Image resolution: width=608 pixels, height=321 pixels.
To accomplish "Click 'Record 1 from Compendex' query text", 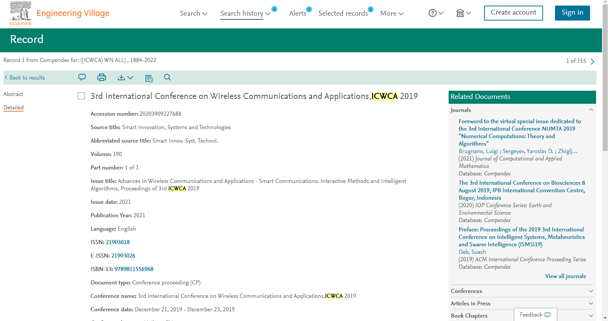I will point(80,60).
